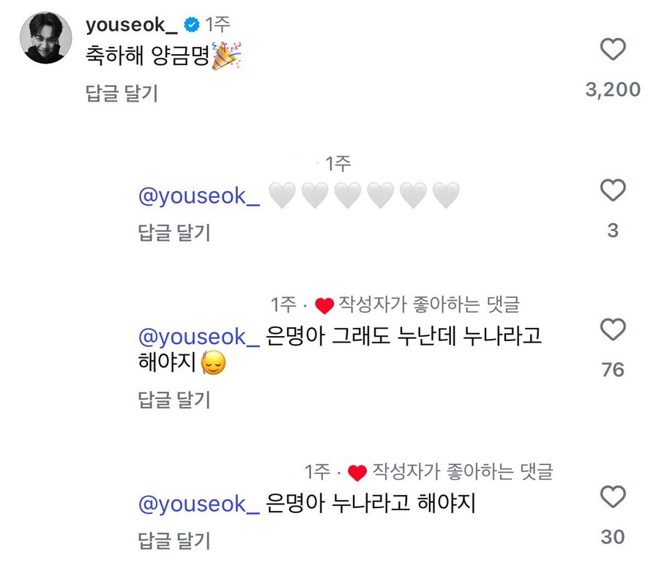The height and width of the screenshot is (571, 659).
Task: Reply to the comment ending with 해야지 emoji
Action: [x=174, y=399]
